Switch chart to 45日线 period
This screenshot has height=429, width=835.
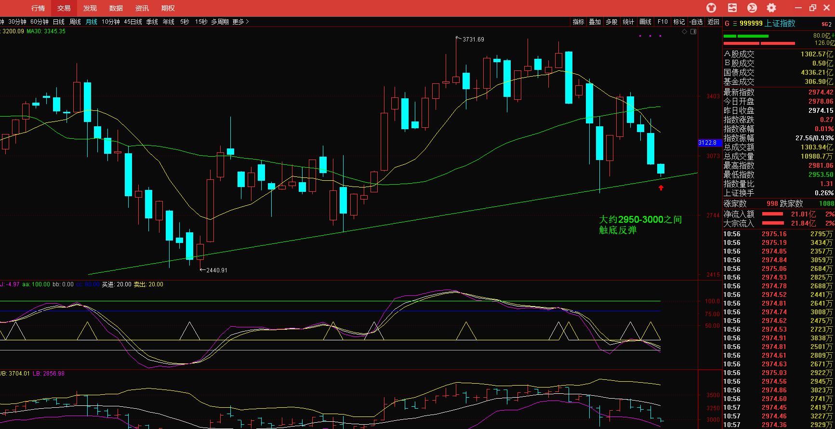133,22
